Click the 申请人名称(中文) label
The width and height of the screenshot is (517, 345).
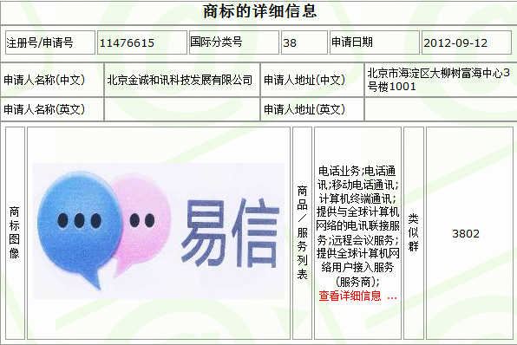44,80
